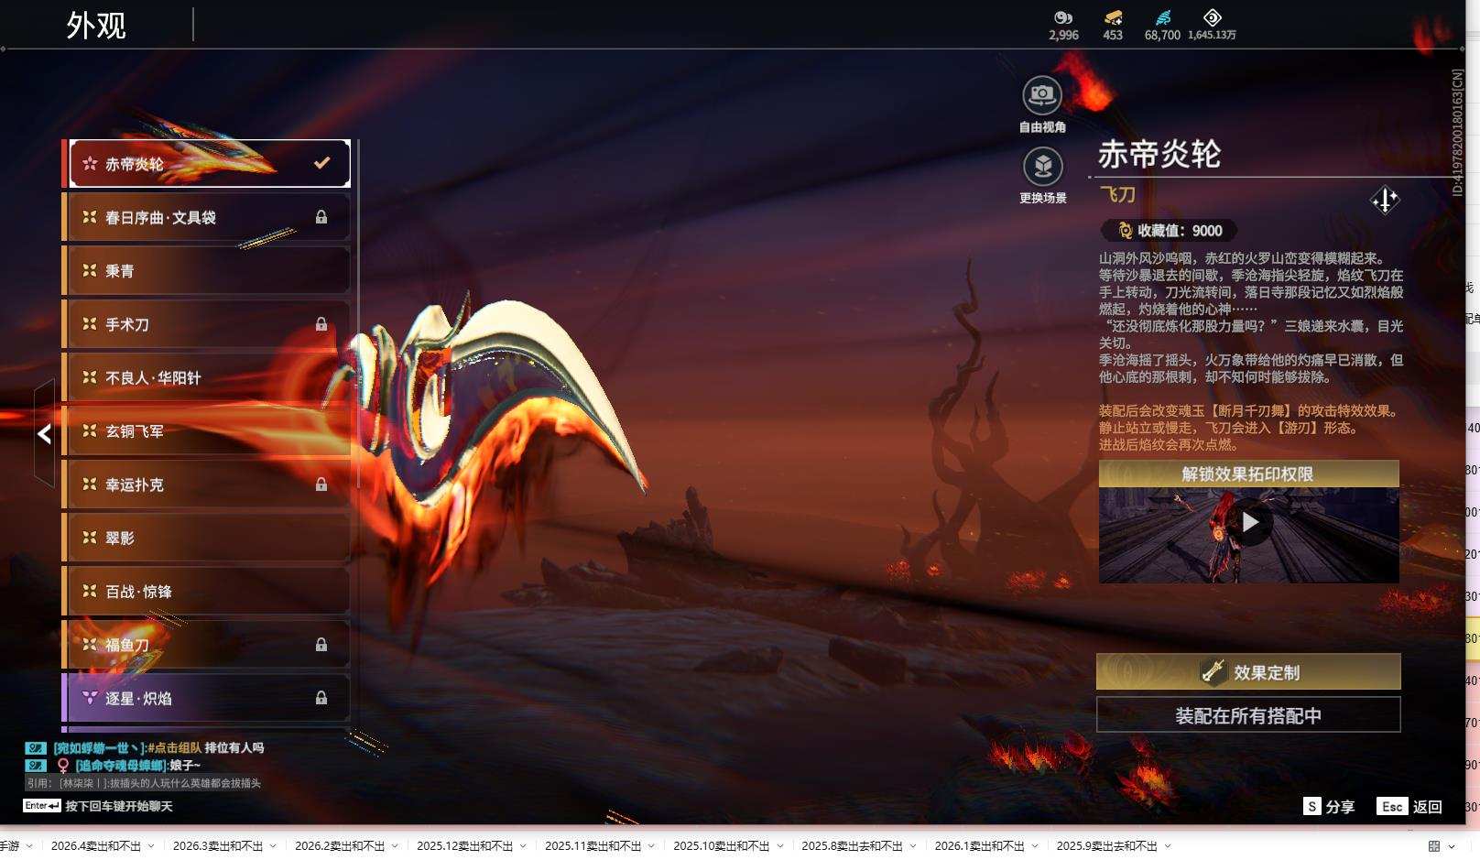
Task: Expand dropdown arrow on 2025.9卖出去和不出 tab
Action: 1168,846
